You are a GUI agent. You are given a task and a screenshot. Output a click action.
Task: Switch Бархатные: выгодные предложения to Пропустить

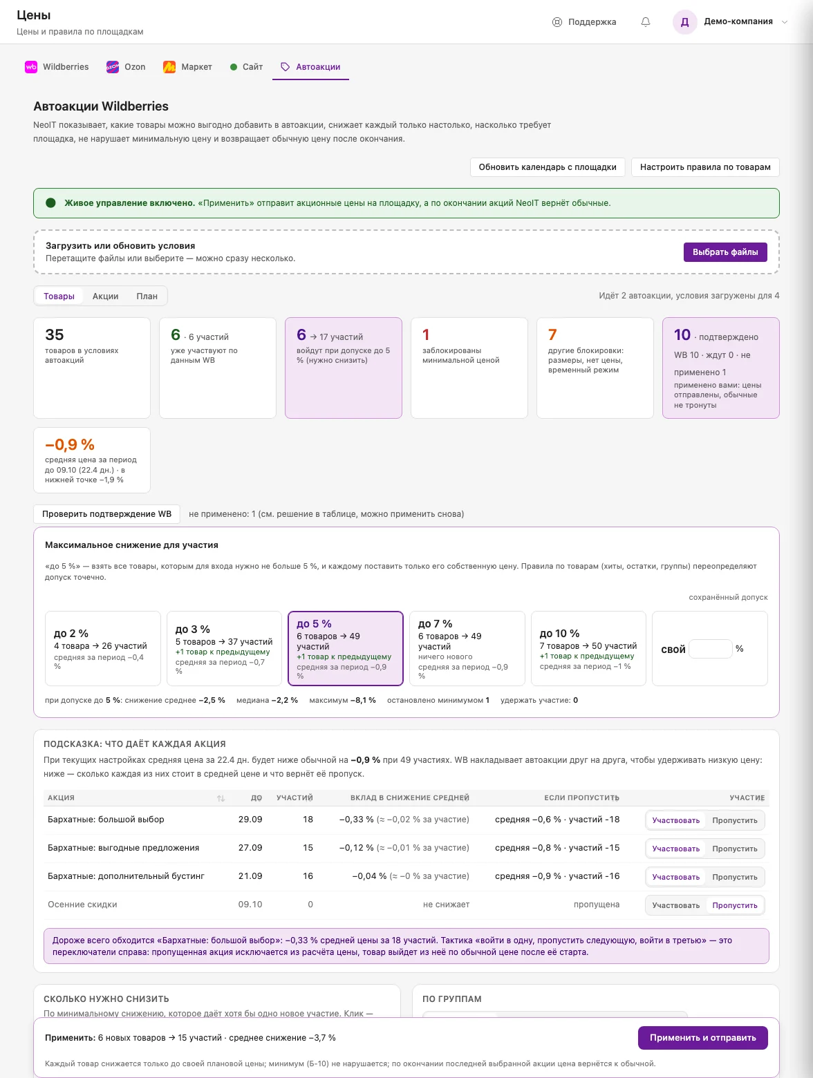click(735, 849)
